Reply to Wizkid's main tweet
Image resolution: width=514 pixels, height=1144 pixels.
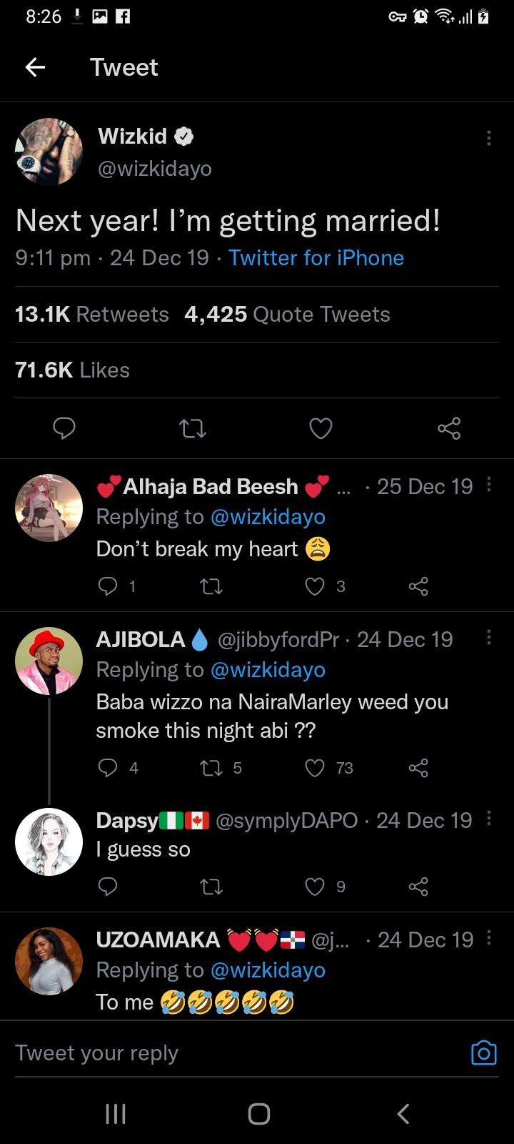pos(65,428)
